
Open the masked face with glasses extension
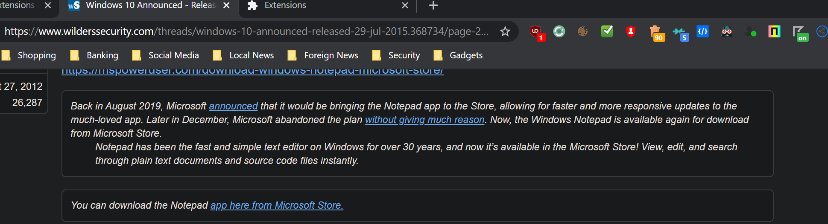[x=726, y=32]
